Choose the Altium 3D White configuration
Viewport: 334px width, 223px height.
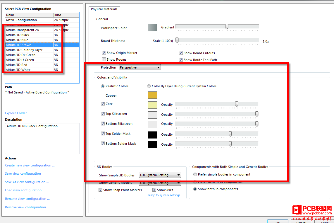click(42, 70)
